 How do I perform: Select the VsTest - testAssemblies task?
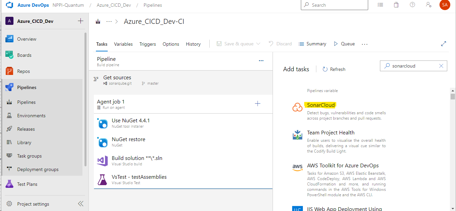point(183,179)
